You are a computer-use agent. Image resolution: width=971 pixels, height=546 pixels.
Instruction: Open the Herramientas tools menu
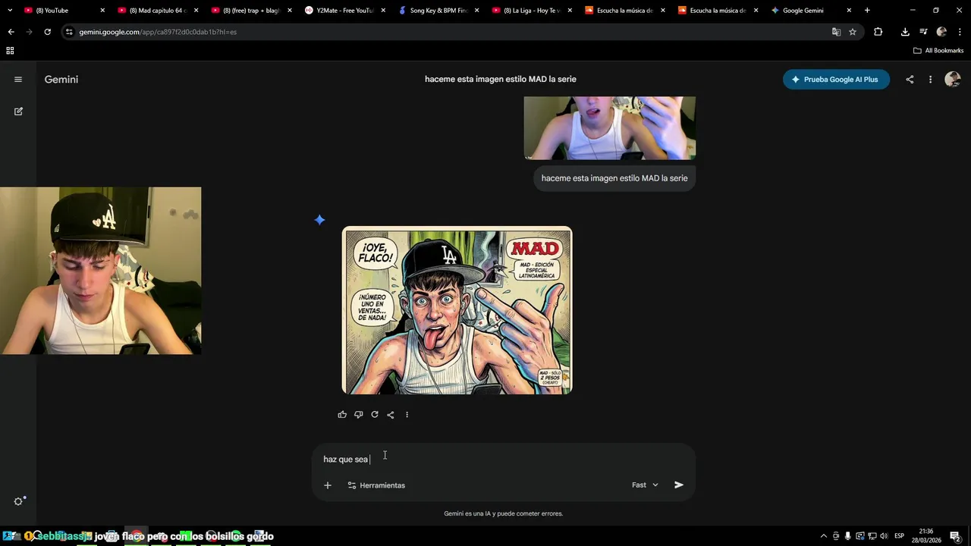(376, 485)
